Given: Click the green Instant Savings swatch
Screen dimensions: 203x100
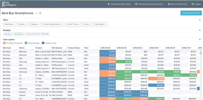Looking at the screenshot, I should click(26, 43).
